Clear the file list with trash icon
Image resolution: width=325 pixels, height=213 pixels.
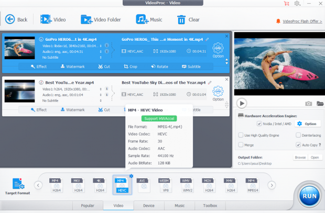click(x=188, y=19)
